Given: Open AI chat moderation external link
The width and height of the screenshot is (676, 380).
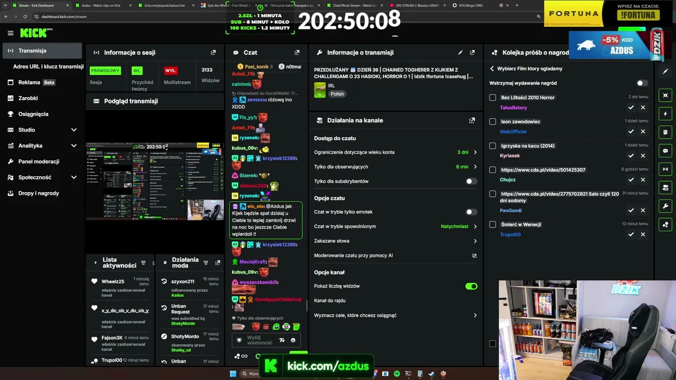Looking at the screenshot, I should [x=474, y=255].
